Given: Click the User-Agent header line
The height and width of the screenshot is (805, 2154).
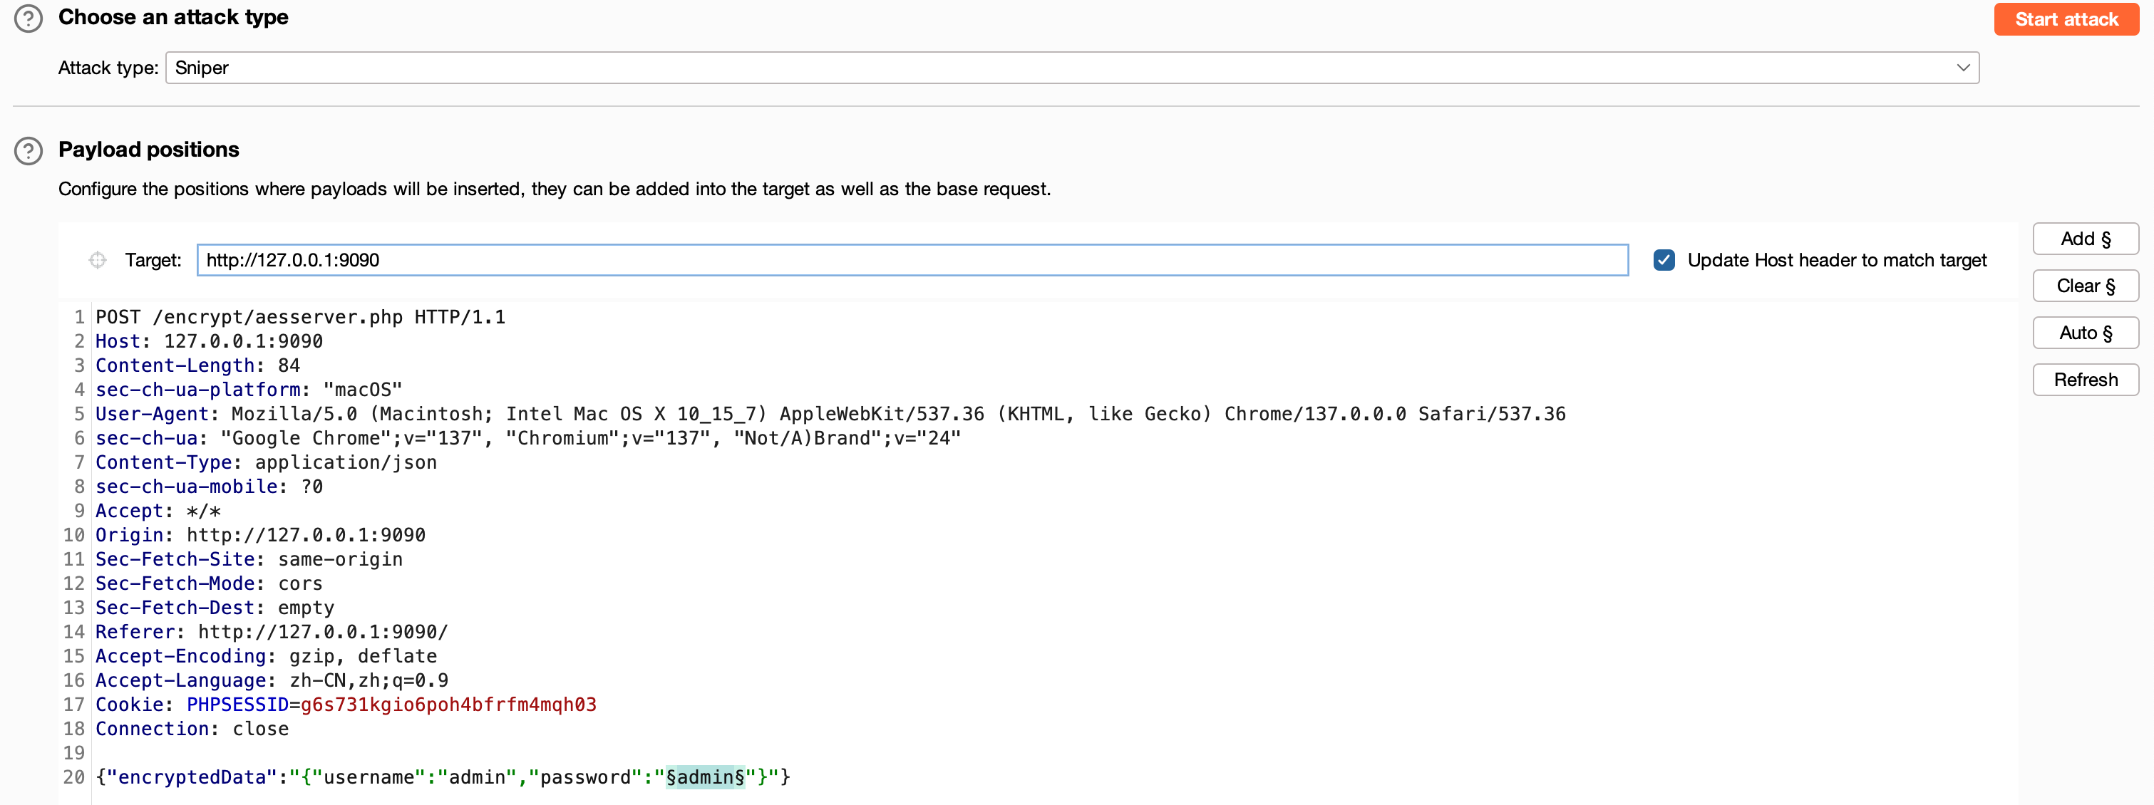Looking at the screenshot, I should (830, 414).
